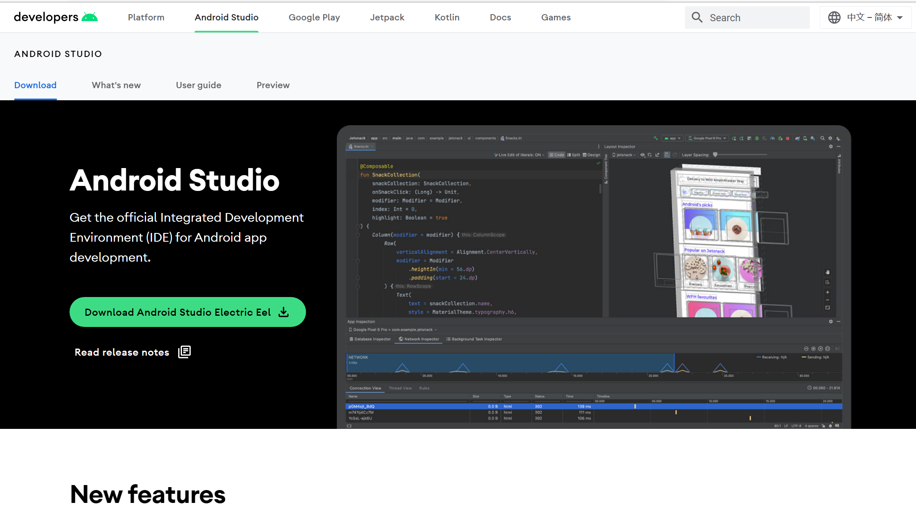The height and width of the screenshot is (510, 916).
Task: Click the developers Android logo
Action: 56,17
